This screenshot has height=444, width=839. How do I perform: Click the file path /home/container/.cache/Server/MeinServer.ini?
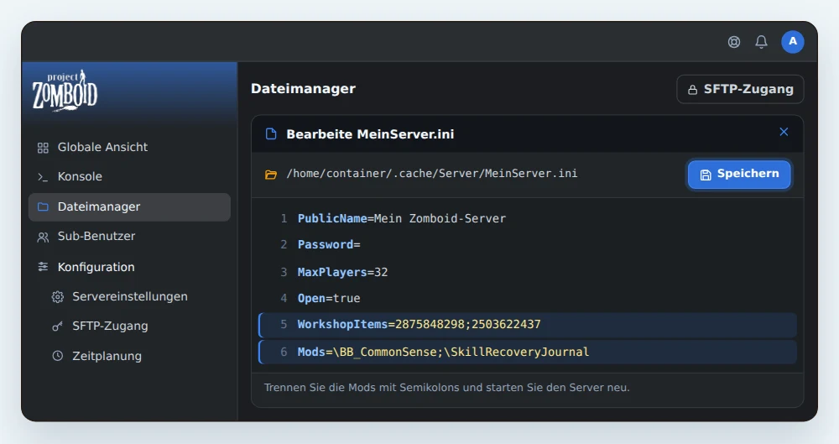tap(432, 174)
